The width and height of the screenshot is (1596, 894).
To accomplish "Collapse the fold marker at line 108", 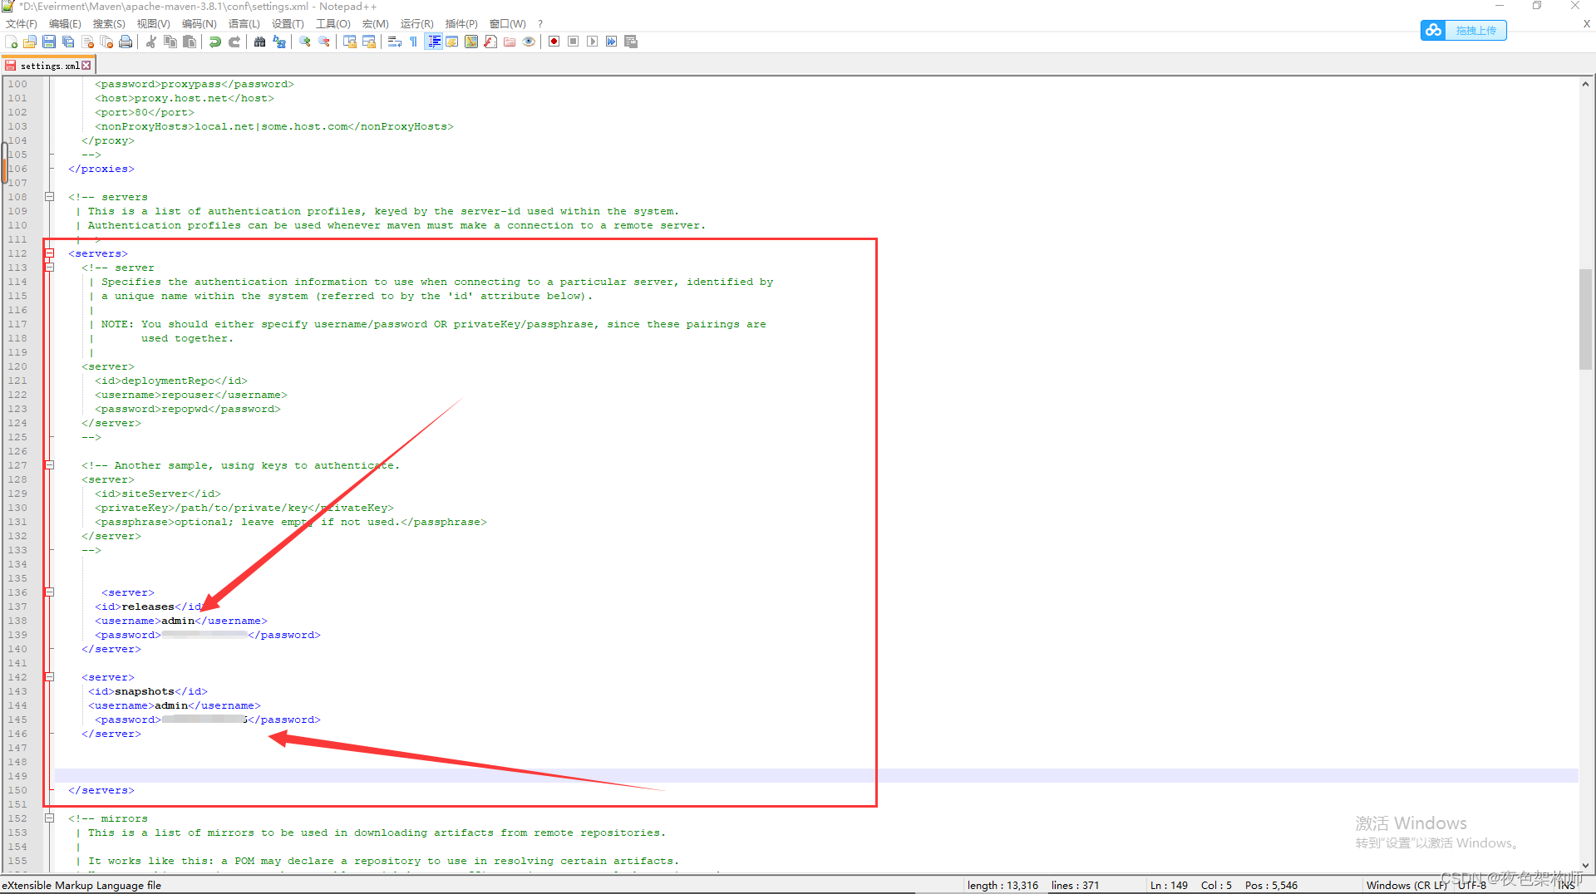I will click(49, 197).
